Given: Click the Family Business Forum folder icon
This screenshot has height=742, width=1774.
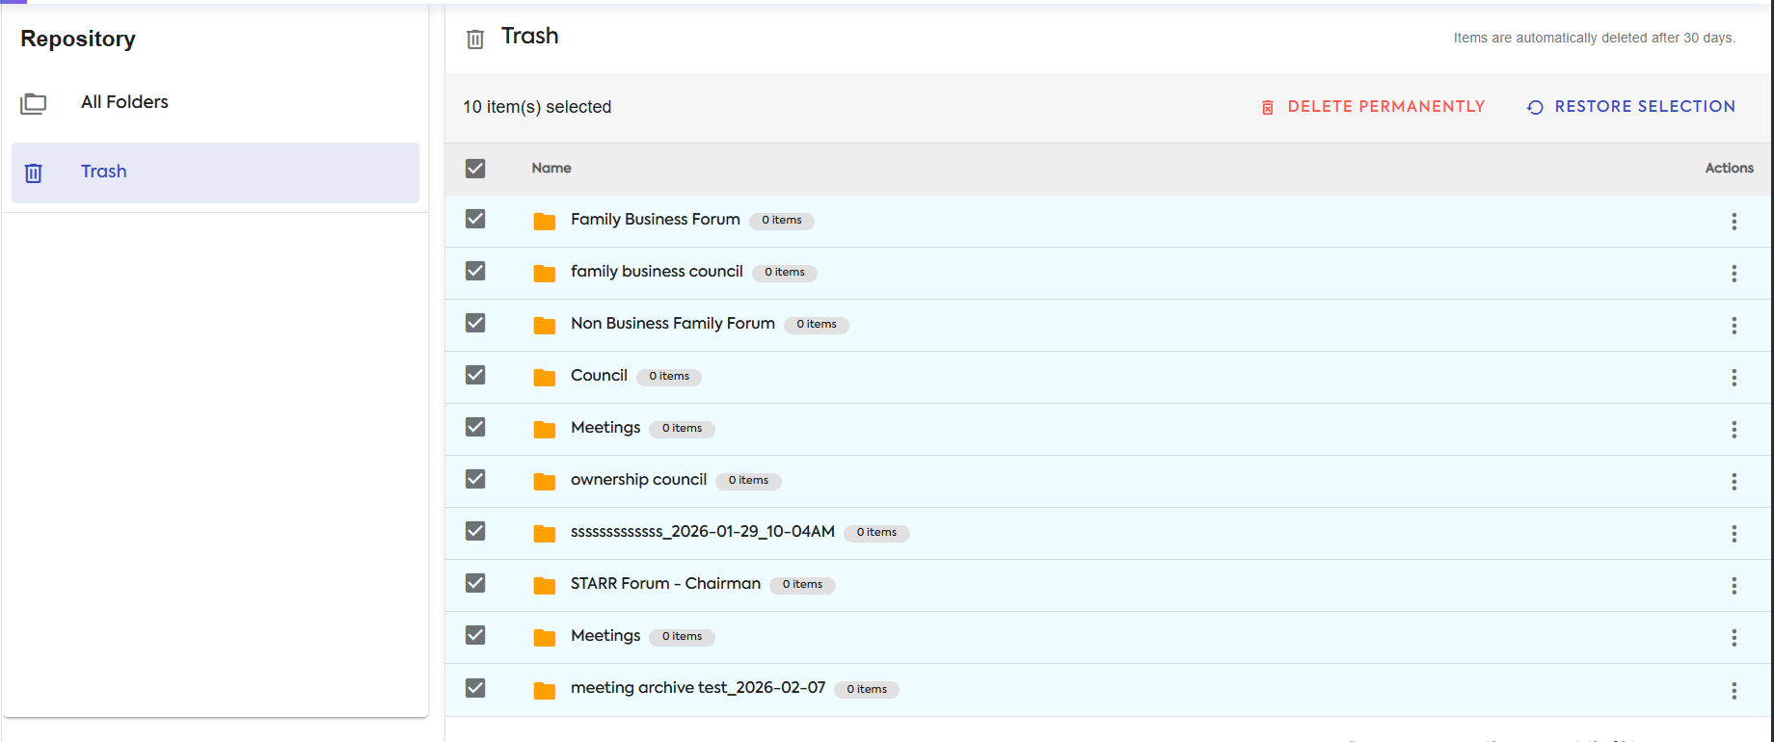Looking at the screenshot, I should [x=545, y=221].
